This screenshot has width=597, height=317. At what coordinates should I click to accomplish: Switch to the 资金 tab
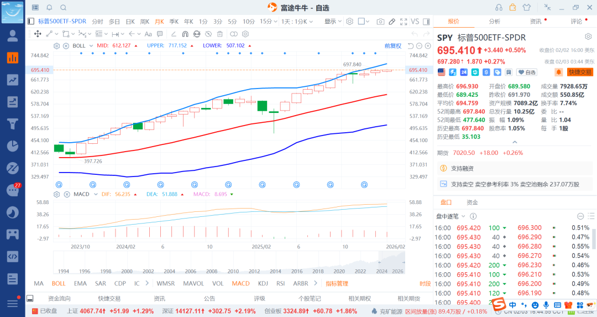tap(472, 202)
